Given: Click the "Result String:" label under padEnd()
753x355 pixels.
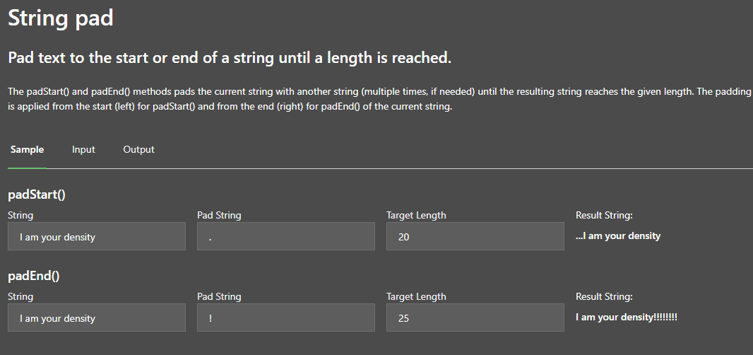Looking at the screenshot, I should pos(604,297).
